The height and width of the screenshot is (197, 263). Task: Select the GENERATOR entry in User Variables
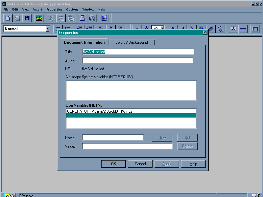(100, 111)
